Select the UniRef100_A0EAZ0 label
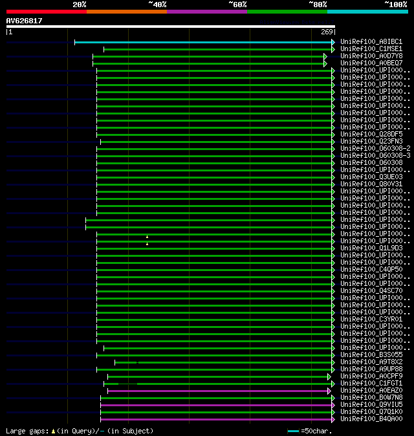This screenshot has width=414, height=436. (x=371, y=391)
